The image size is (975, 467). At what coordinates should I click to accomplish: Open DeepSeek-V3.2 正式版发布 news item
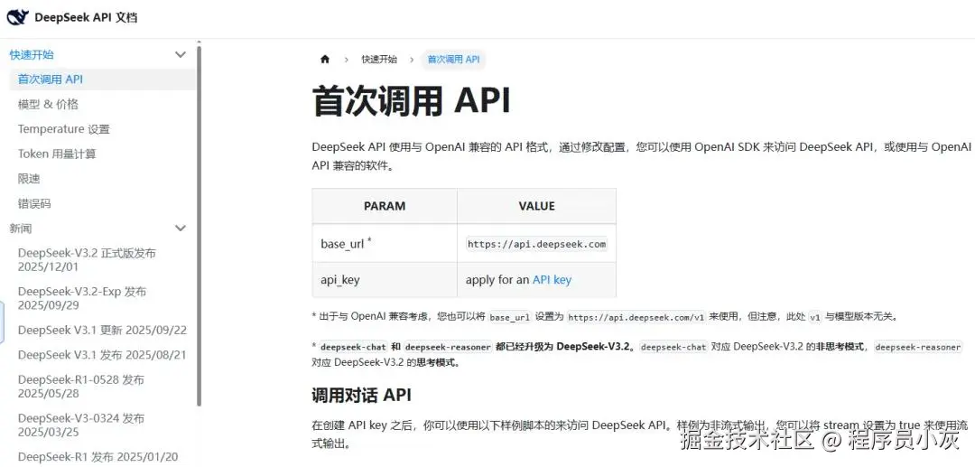[x=87, y=260]
